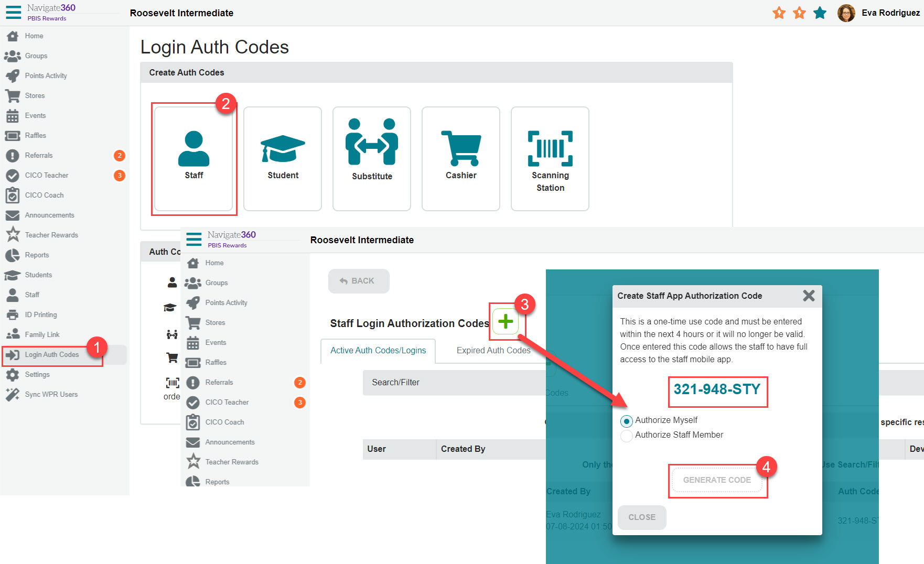Screen dimensions: 924x564
Task: Select the Active Auth Codes/Logins tab
Action: [x=377, y=350]
